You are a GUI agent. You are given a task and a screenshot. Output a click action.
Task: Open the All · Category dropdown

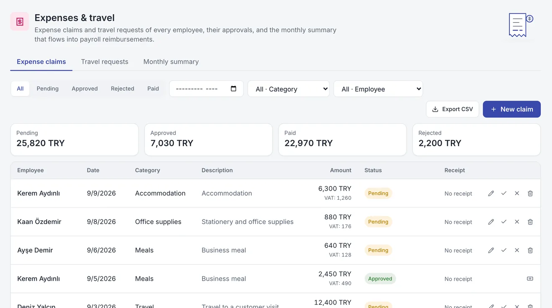tap(289, 89)
